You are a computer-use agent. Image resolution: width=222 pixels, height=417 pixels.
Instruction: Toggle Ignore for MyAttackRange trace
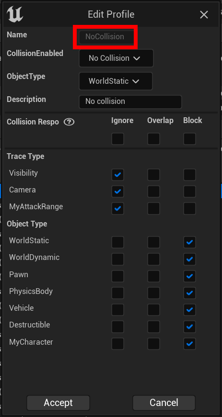[117, 209]
